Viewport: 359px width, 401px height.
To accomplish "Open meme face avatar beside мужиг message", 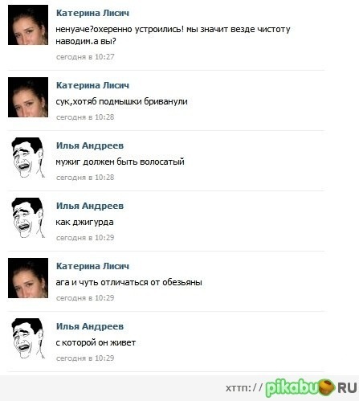I will click(28, 158).
